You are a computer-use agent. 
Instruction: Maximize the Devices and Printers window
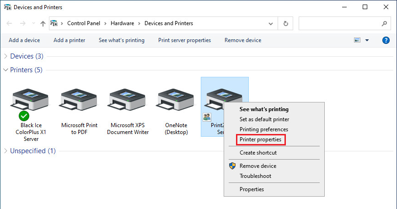(x=365, y=7)
